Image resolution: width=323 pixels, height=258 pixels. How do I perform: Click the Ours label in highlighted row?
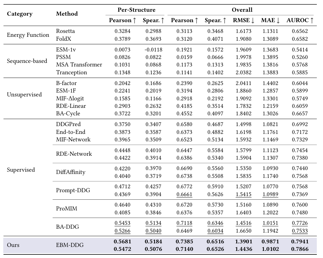click(x=13, y=245)
